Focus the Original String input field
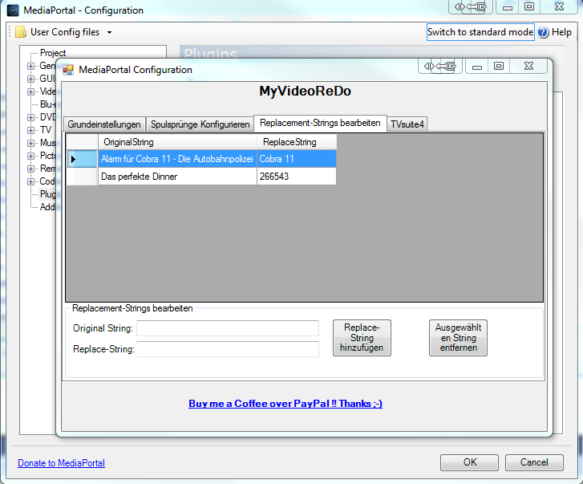Screen dimensions: 583x484 pyautogui.click(x=228, y=328)
